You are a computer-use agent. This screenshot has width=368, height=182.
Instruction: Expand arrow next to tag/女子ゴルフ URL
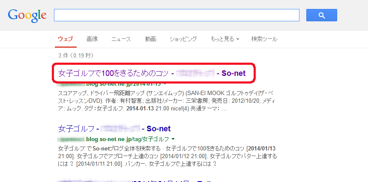pos(173,139)
